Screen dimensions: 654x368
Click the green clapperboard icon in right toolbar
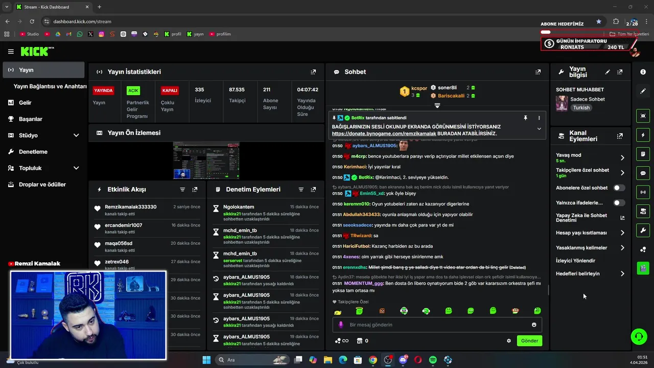[x=643, y=268]
